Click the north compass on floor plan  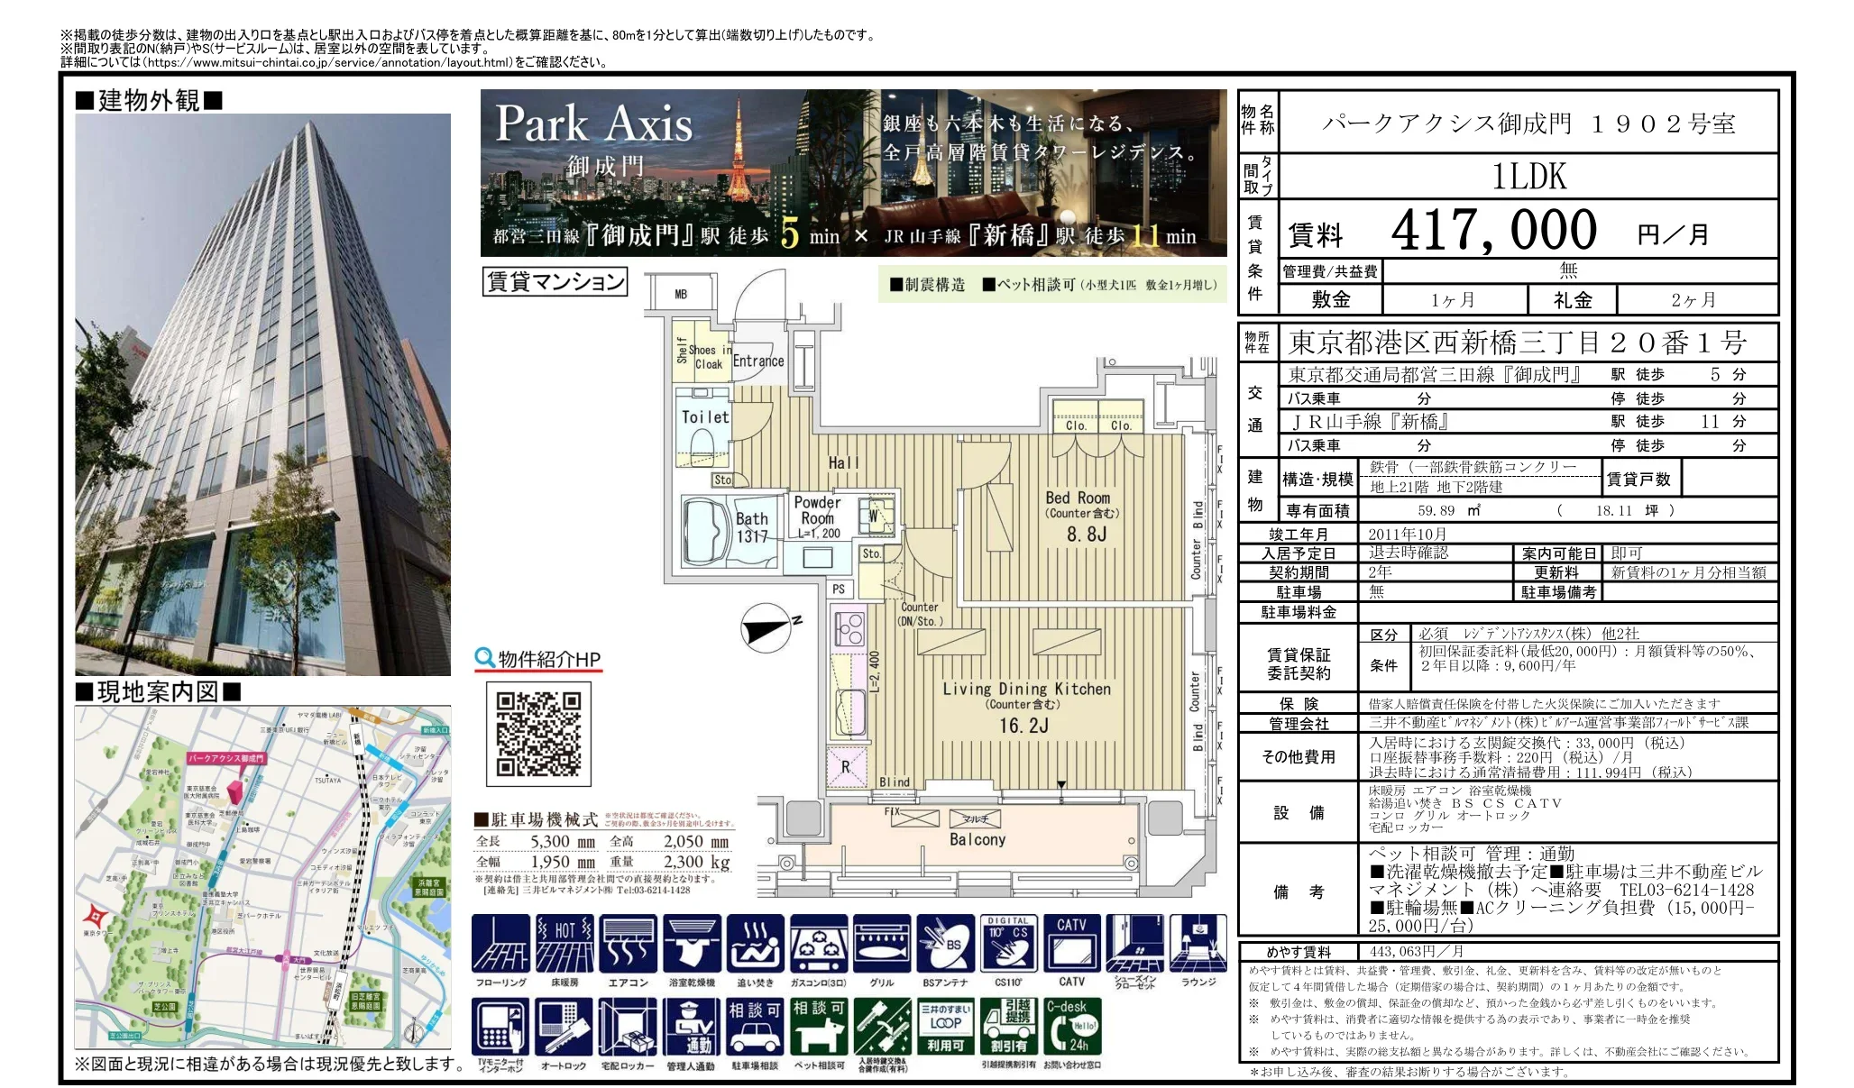click(x=769, y=626)
